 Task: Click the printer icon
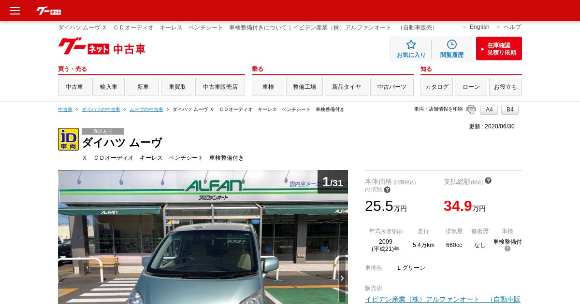471,110
